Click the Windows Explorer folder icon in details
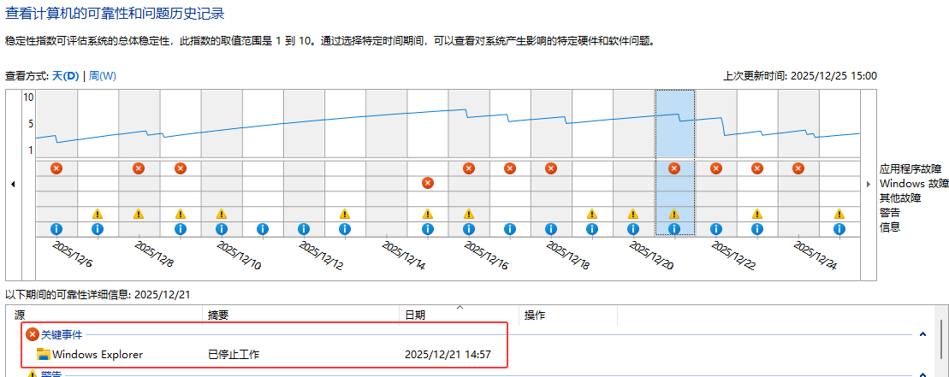 [x=44, y=354]
